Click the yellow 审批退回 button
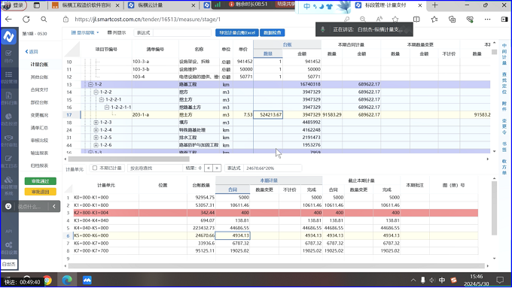The height and width of the screenshot is (288, 512). [41, 192]
